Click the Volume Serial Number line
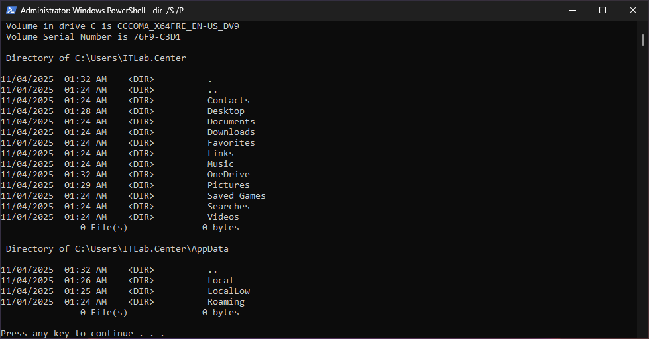The height and width of the screenshot is (339, 649). [93, 37]
